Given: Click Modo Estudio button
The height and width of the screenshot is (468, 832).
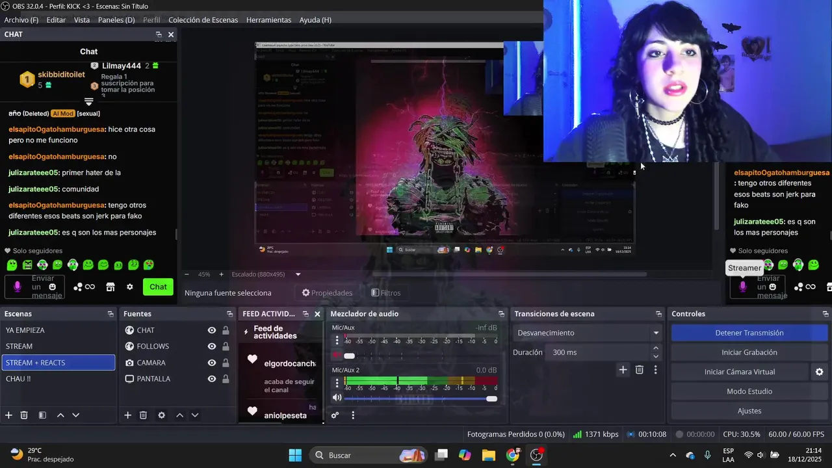Looking at the screenshot, I should pos(749,391).
